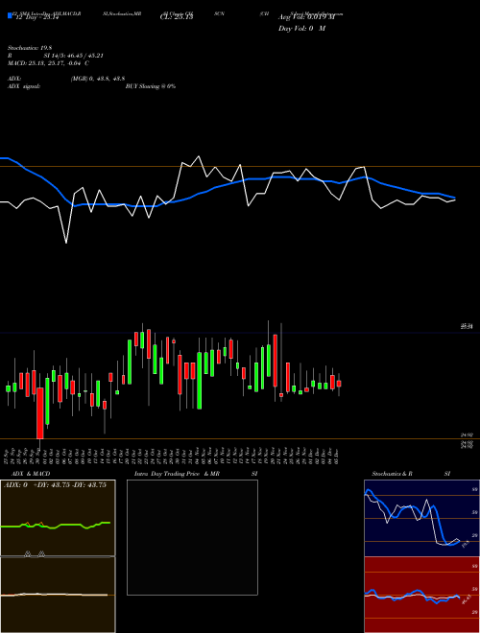Click the 'Stochastics & R' panel title

[x=393, y=474]
